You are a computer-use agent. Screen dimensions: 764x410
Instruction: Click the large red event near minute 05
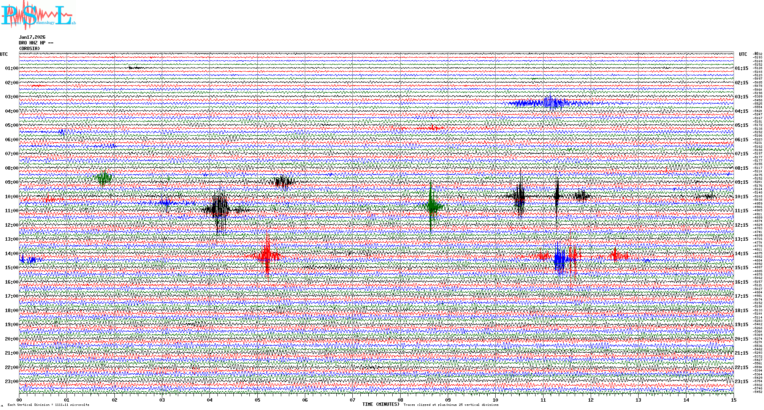click(x=267, y=256)
